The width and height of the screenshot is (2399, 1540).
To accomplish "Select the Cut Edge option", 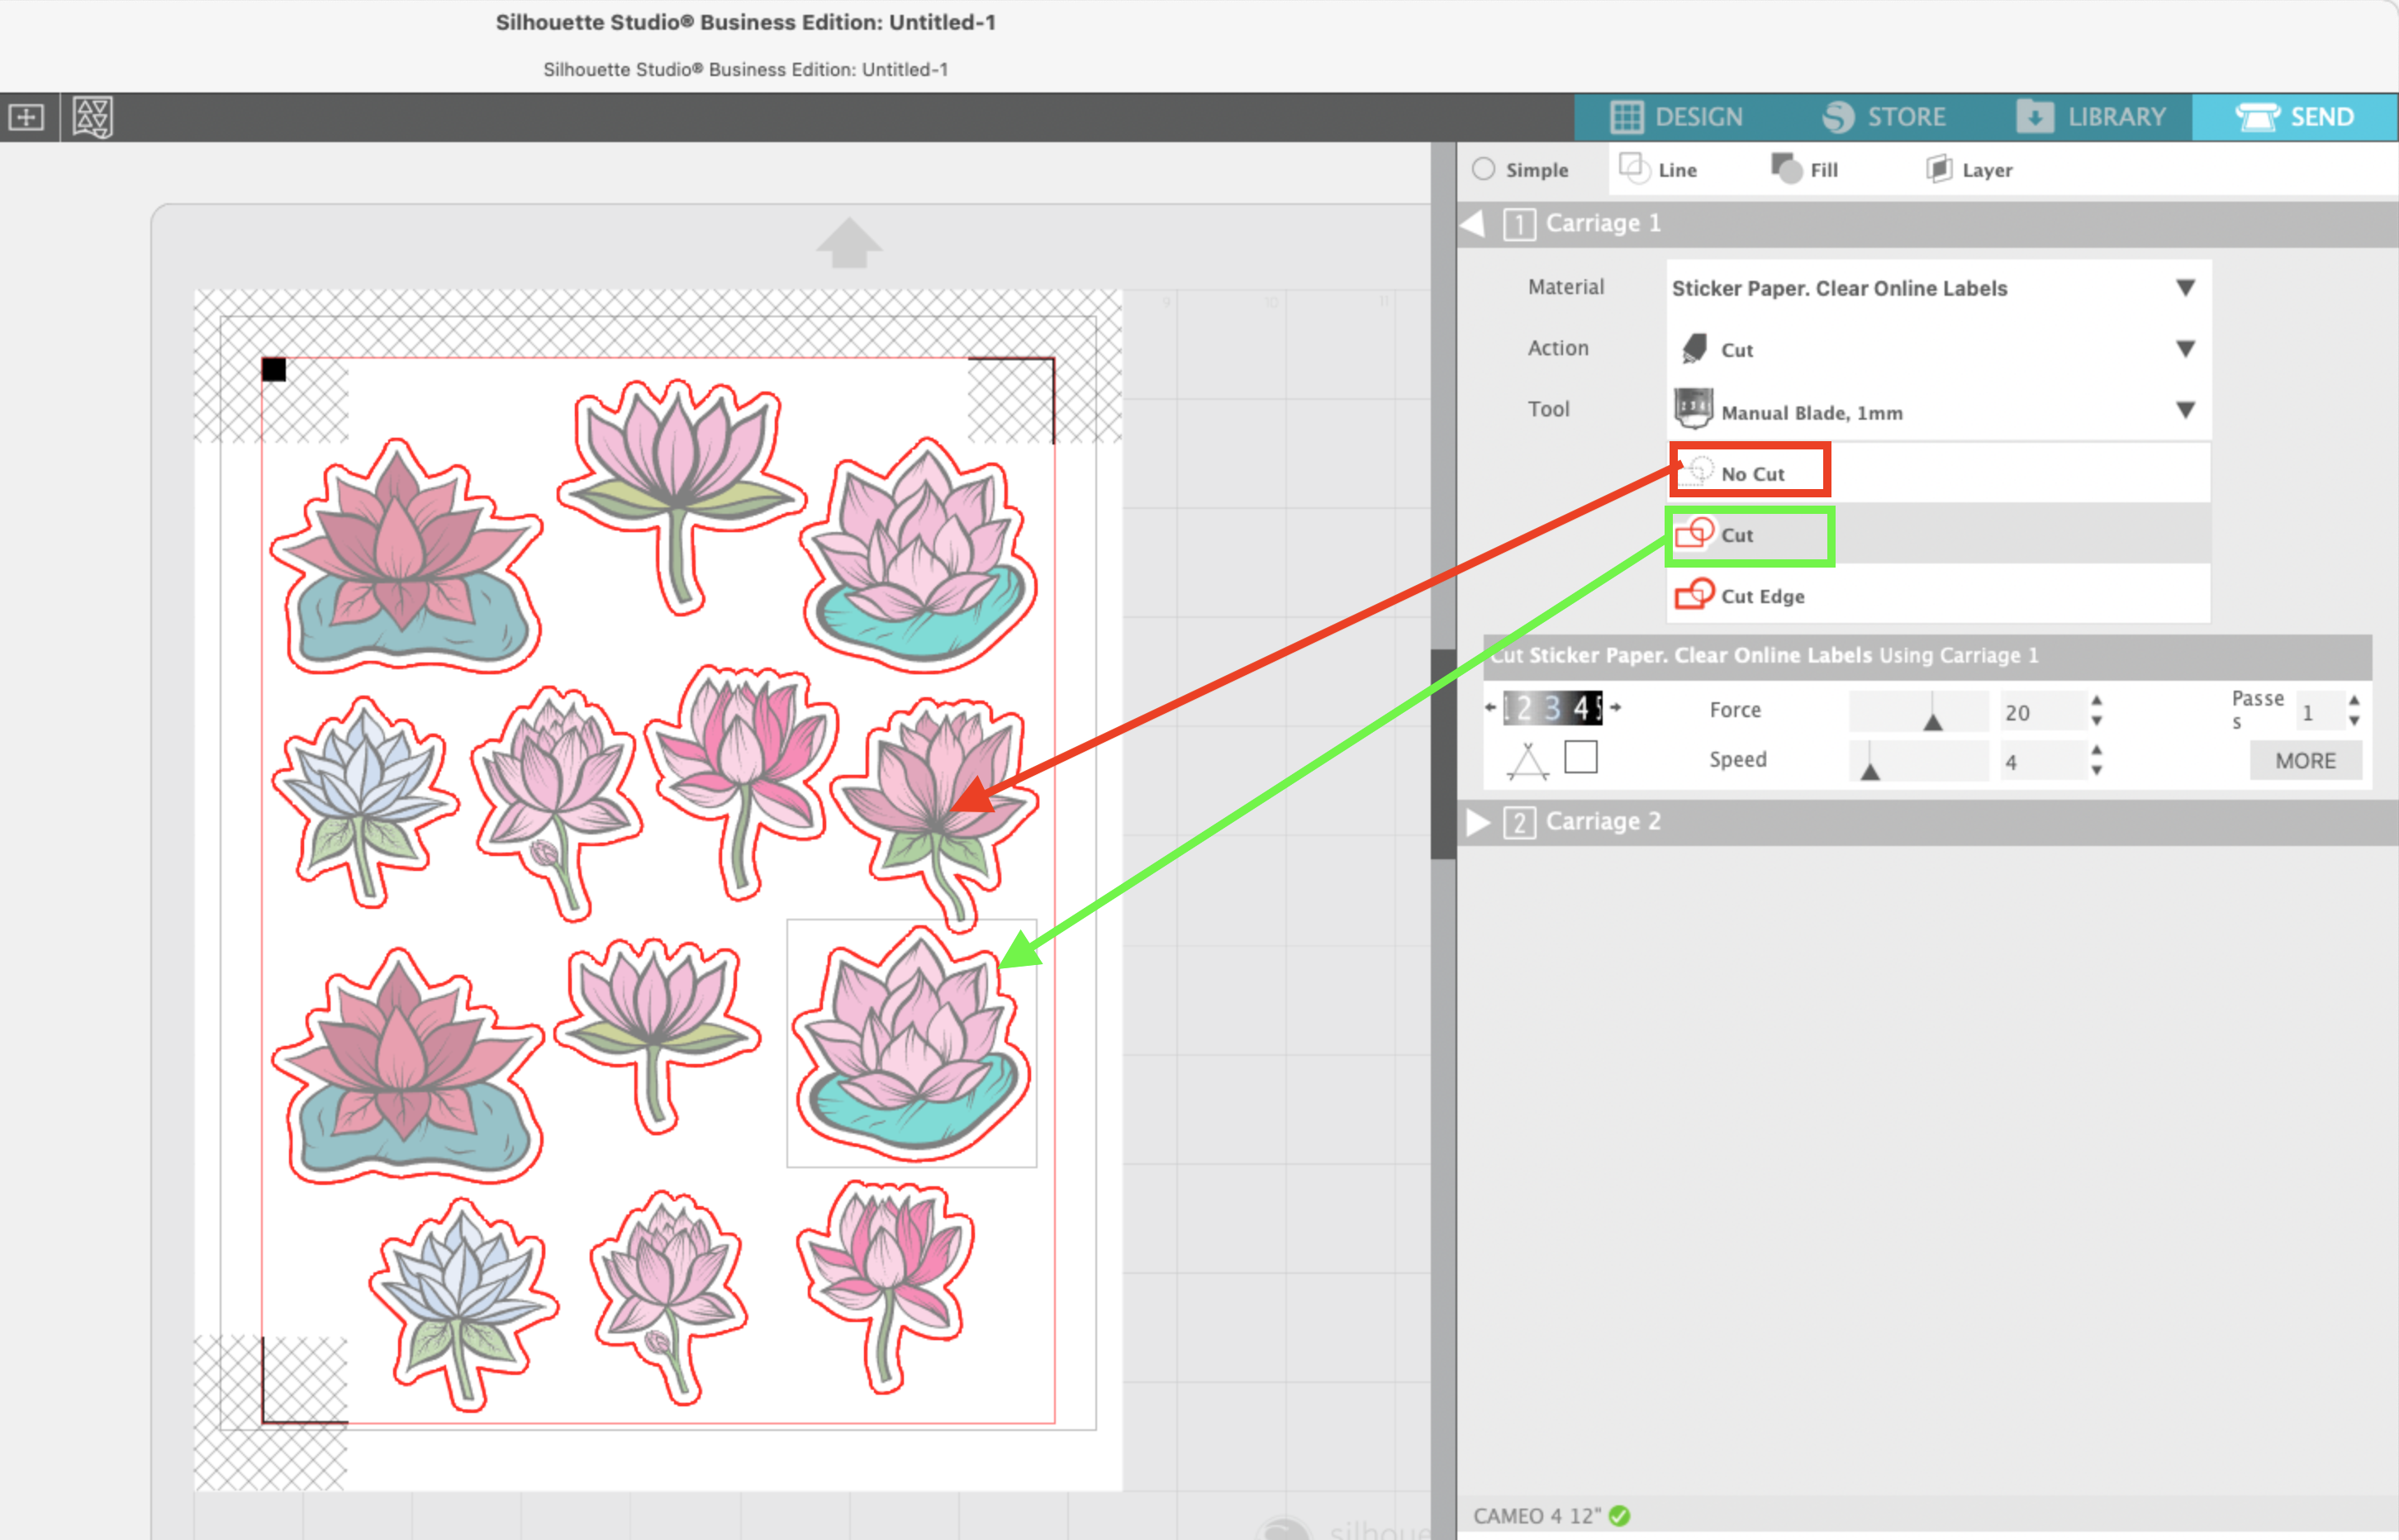I will click(1761, 596).
